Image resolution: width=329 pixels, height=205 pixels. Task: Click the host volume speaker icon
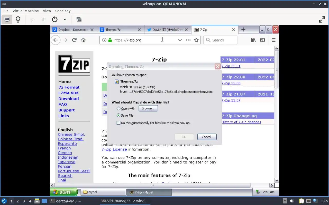pos(292,201)
